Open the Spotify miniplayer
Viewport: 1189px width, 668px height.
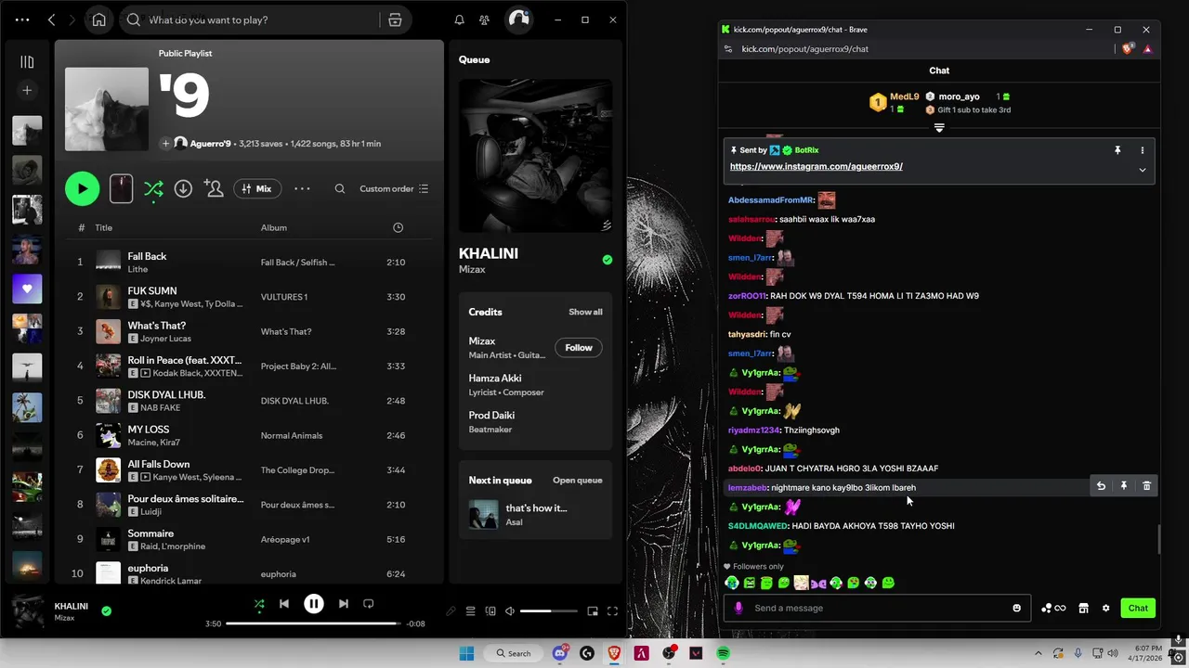593,611
